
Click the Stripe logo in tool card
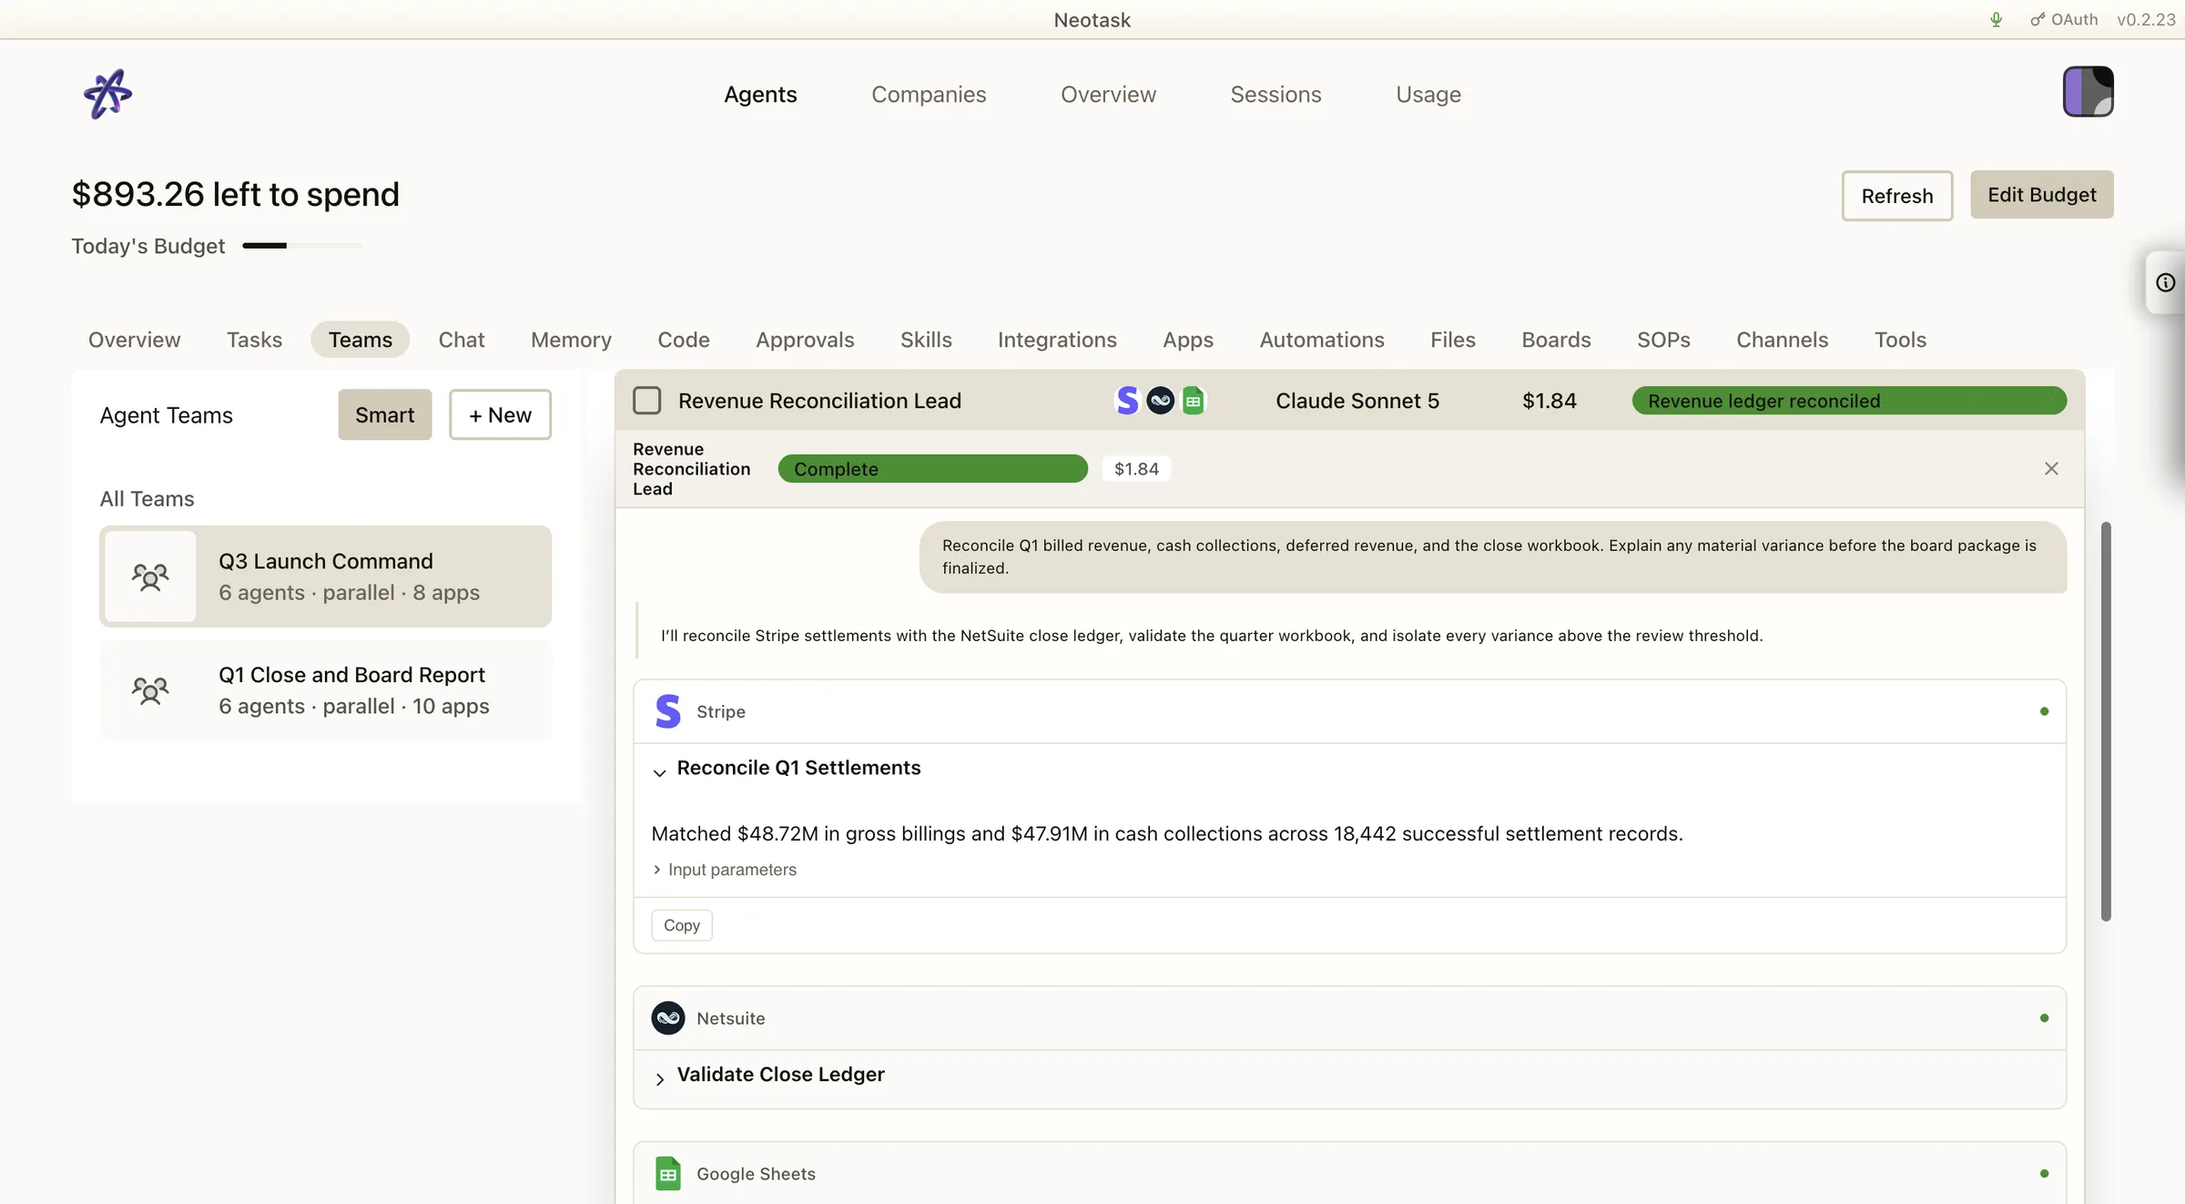[668, 711]
